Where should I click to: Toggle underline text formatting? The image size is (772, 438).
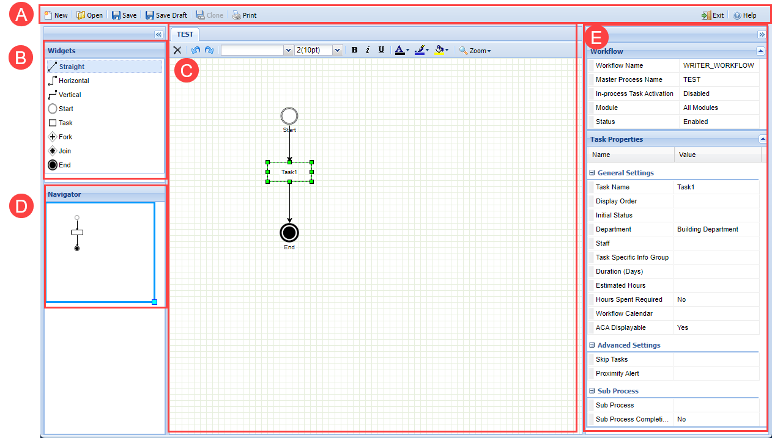pos(381,50)
